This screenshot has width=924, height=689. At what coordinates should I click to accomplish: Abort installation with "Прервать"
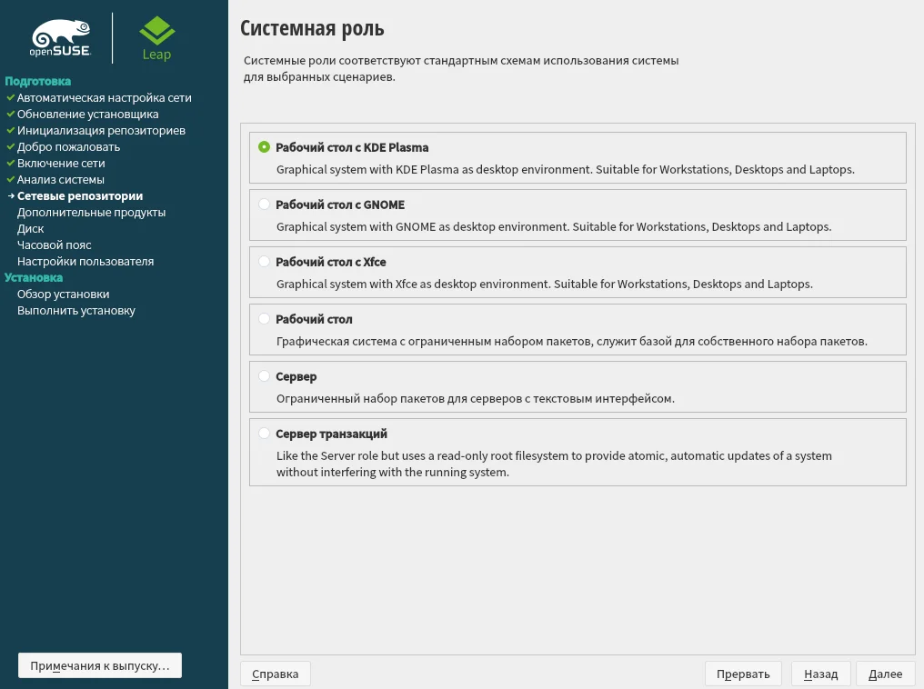coord(743,674)
